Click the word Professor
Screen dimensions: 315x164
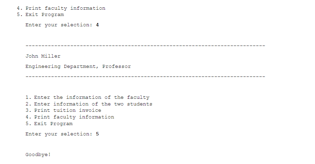coord(117,66)
